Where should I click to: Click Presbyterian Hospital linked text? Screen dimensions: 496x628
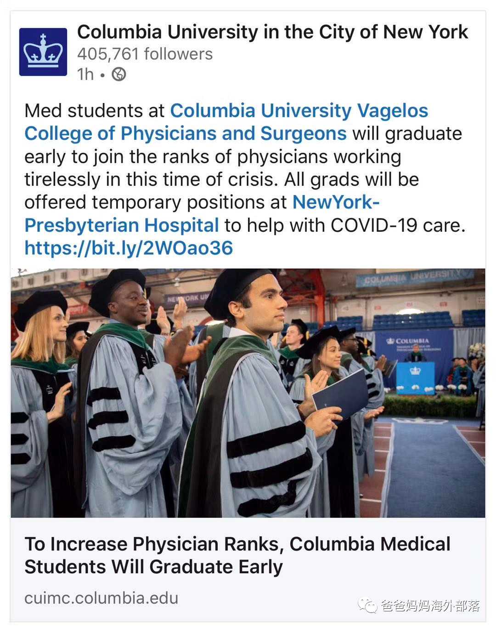pyautogui.click(x=121, y=225)
